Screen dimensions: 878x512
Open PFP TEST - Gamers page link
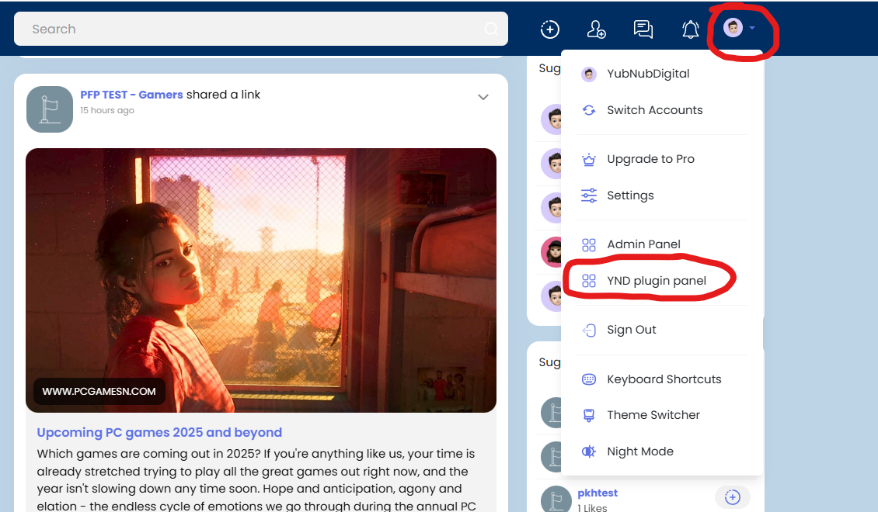131,95
